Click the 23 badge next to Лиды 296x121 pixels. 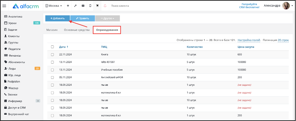pyautogui.click(x=37, y=69)
